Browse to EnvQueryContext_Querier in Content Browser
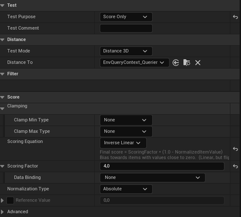Image resolution: width=241 pixels, height=217 pixels. tap(186, 62)
